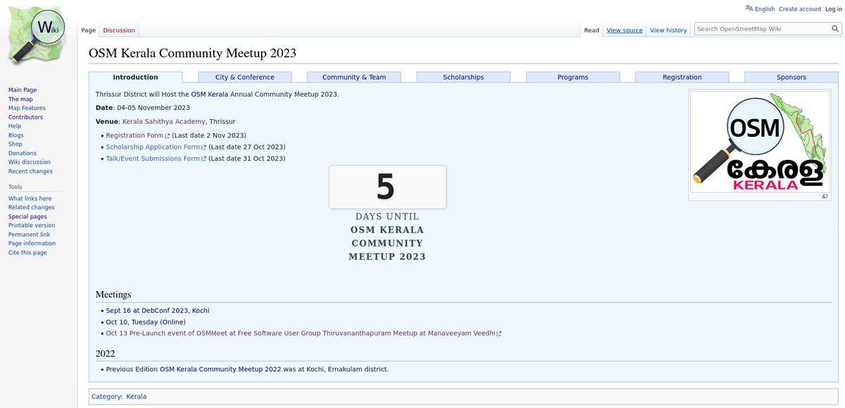The image size is (845, 408).
Task: Open Recent changes in sidebar
Action: (x=30, y=171)
